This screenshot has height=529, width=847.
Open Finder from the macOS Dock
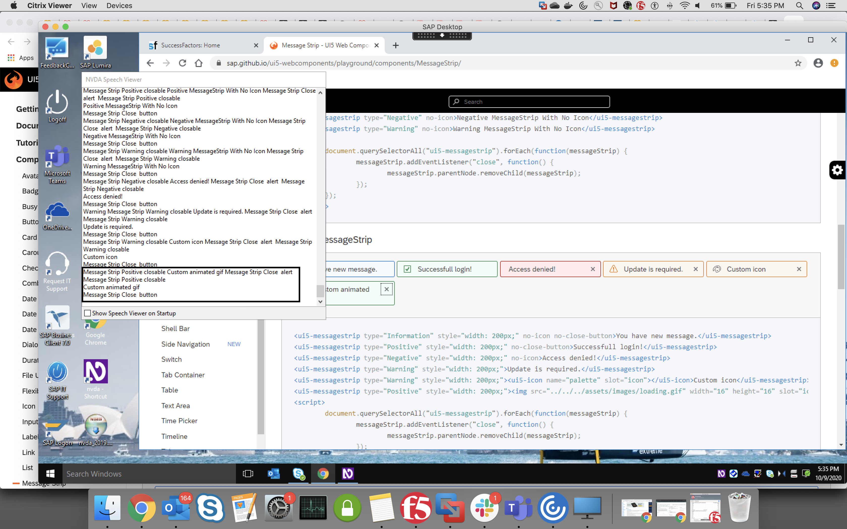coord(107,508)
